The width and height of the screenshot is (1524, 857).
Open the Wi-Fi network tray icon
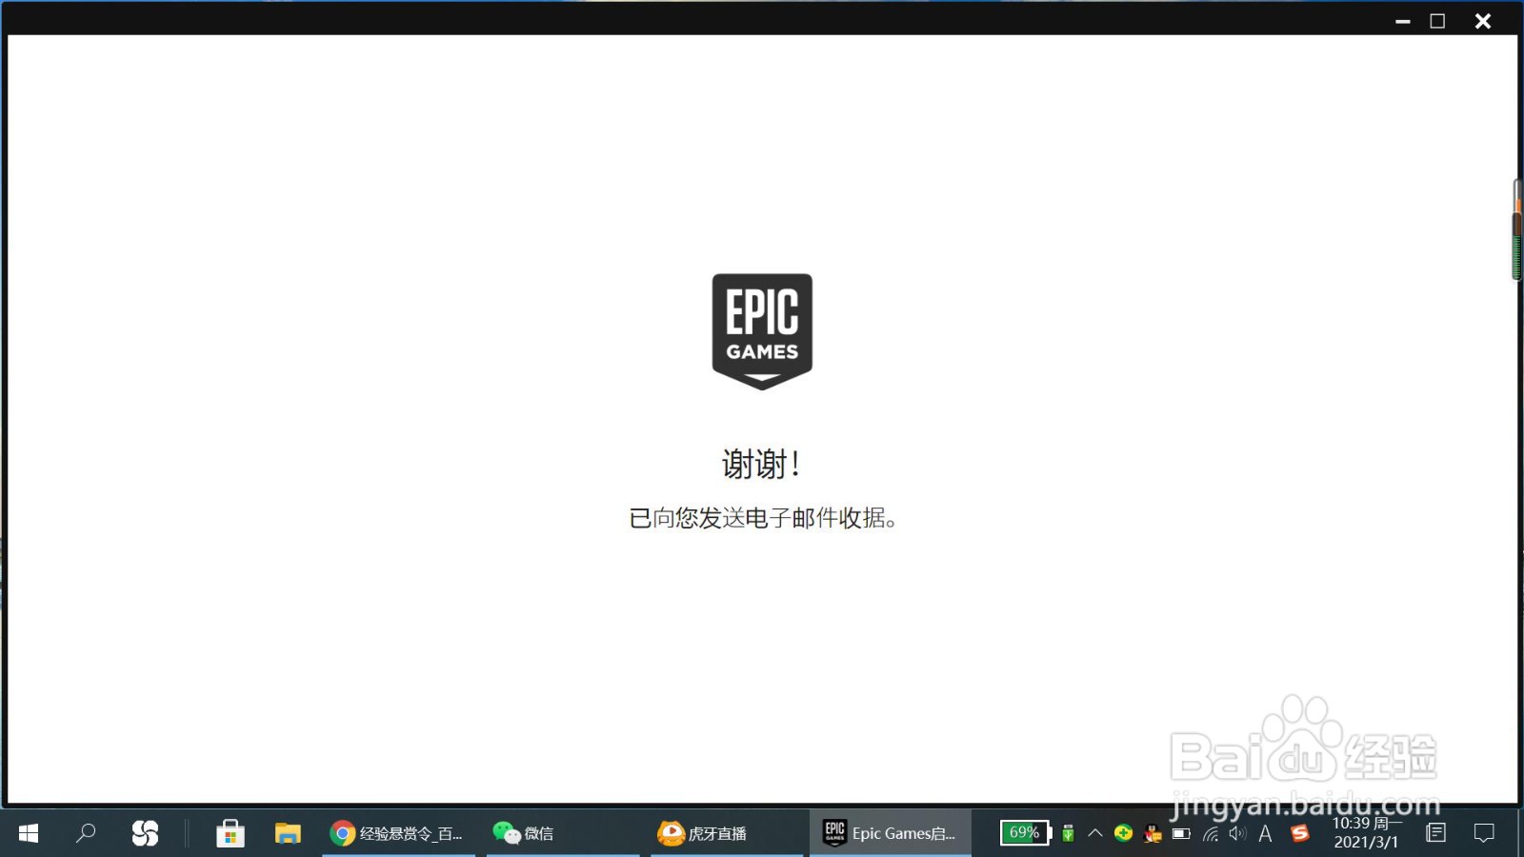pyautogui.click(x=1211, y=834)
